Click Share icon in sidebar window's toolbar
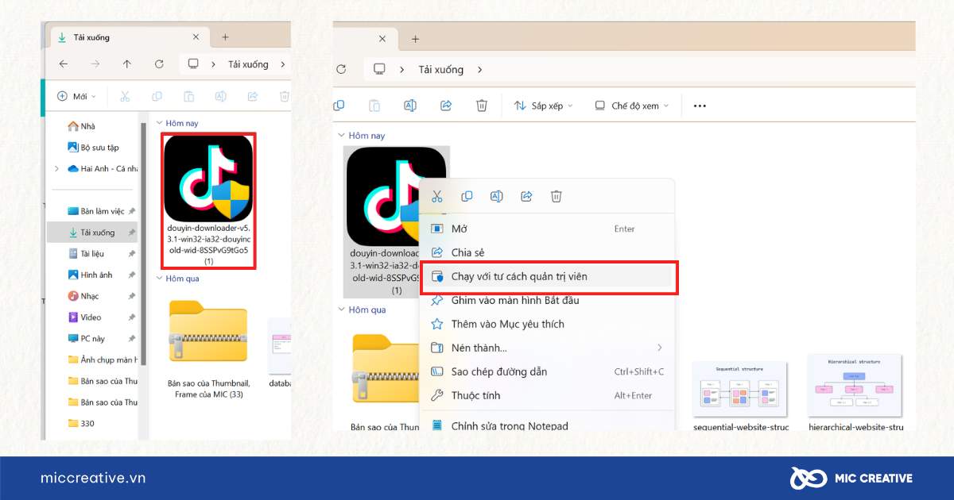 (253, 96)
